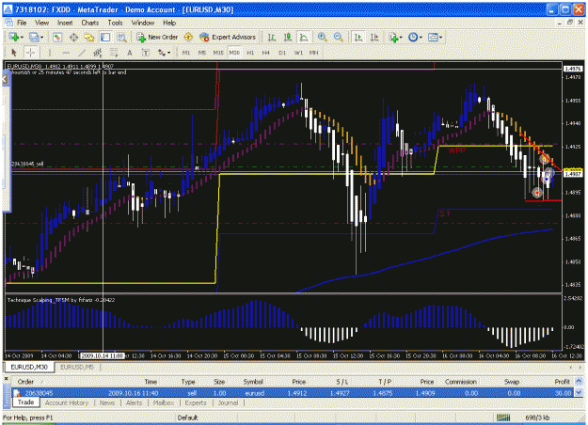
Task: Switch to line chart display
Action: [x=303, y=37]
